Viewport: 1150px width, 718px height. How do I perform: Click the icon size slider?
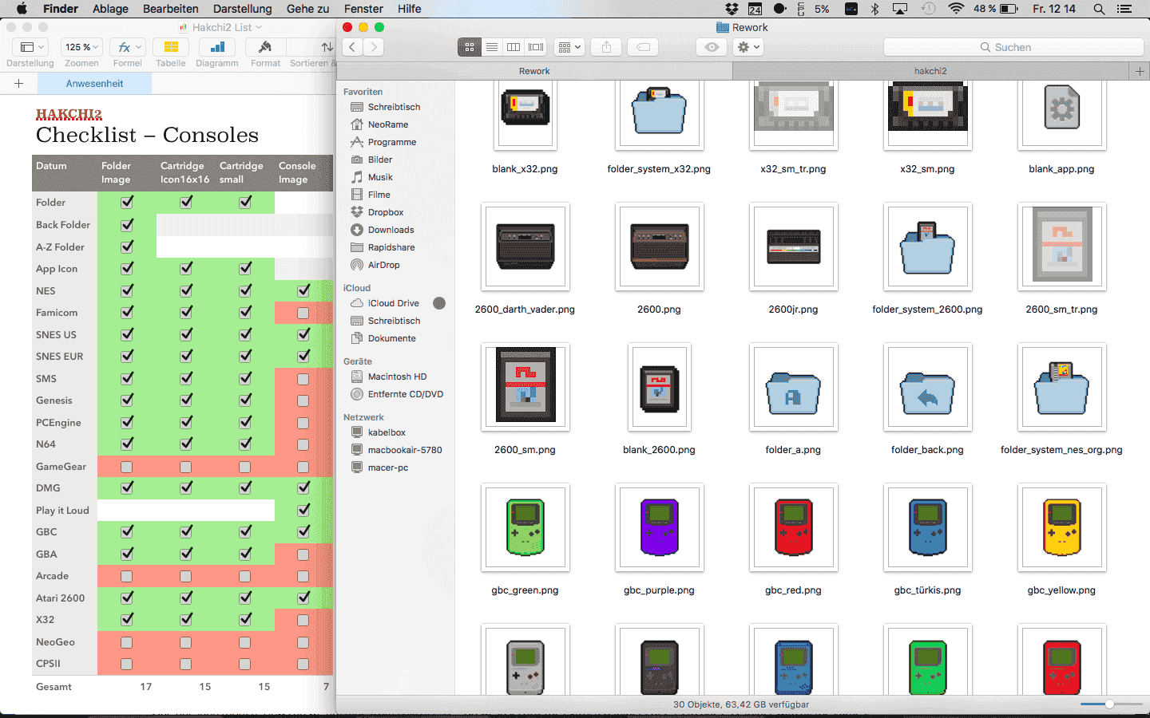pyautogui.click(x=1109, y=704)
